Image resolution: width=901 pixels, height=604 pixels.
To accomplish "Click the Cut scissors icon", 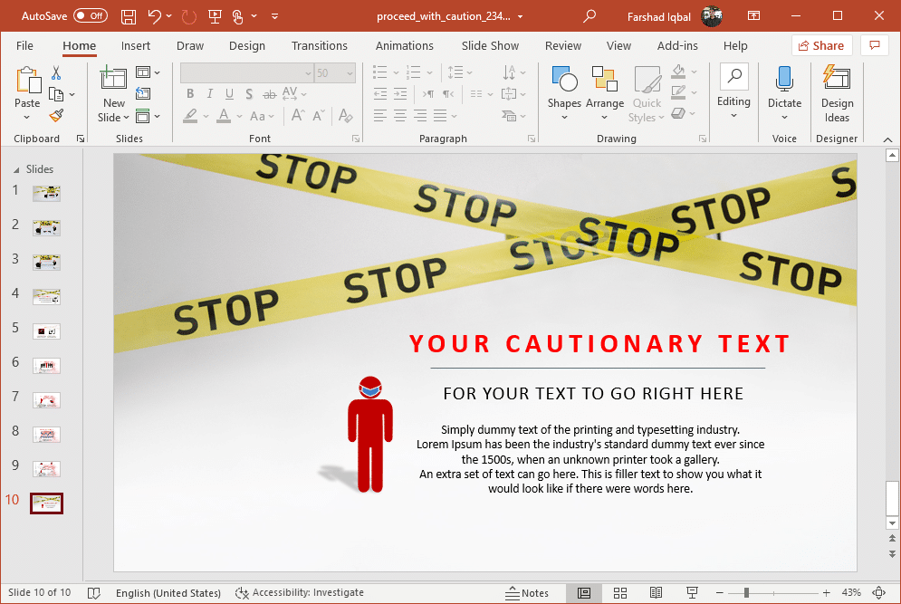I will click(x=56, y=73).
